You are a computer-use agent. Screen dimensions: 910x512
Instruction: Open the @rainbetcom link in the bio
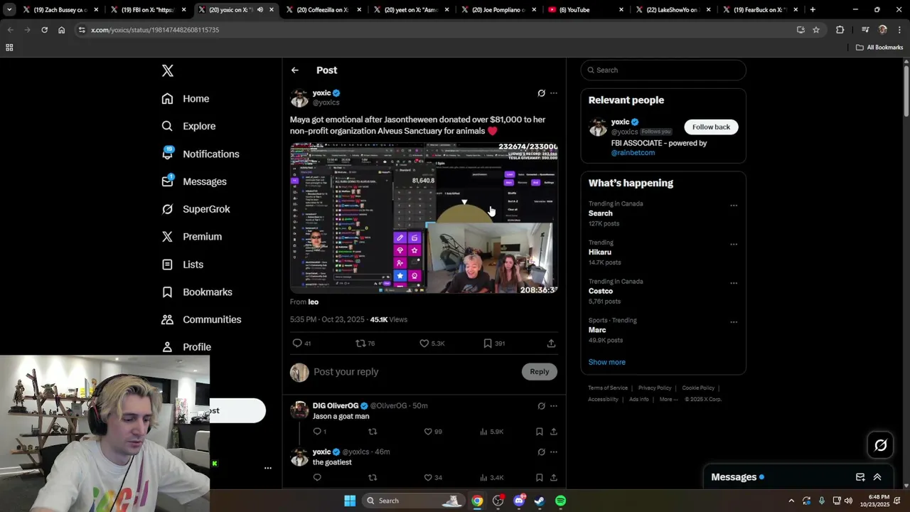[x=633, y=153]
